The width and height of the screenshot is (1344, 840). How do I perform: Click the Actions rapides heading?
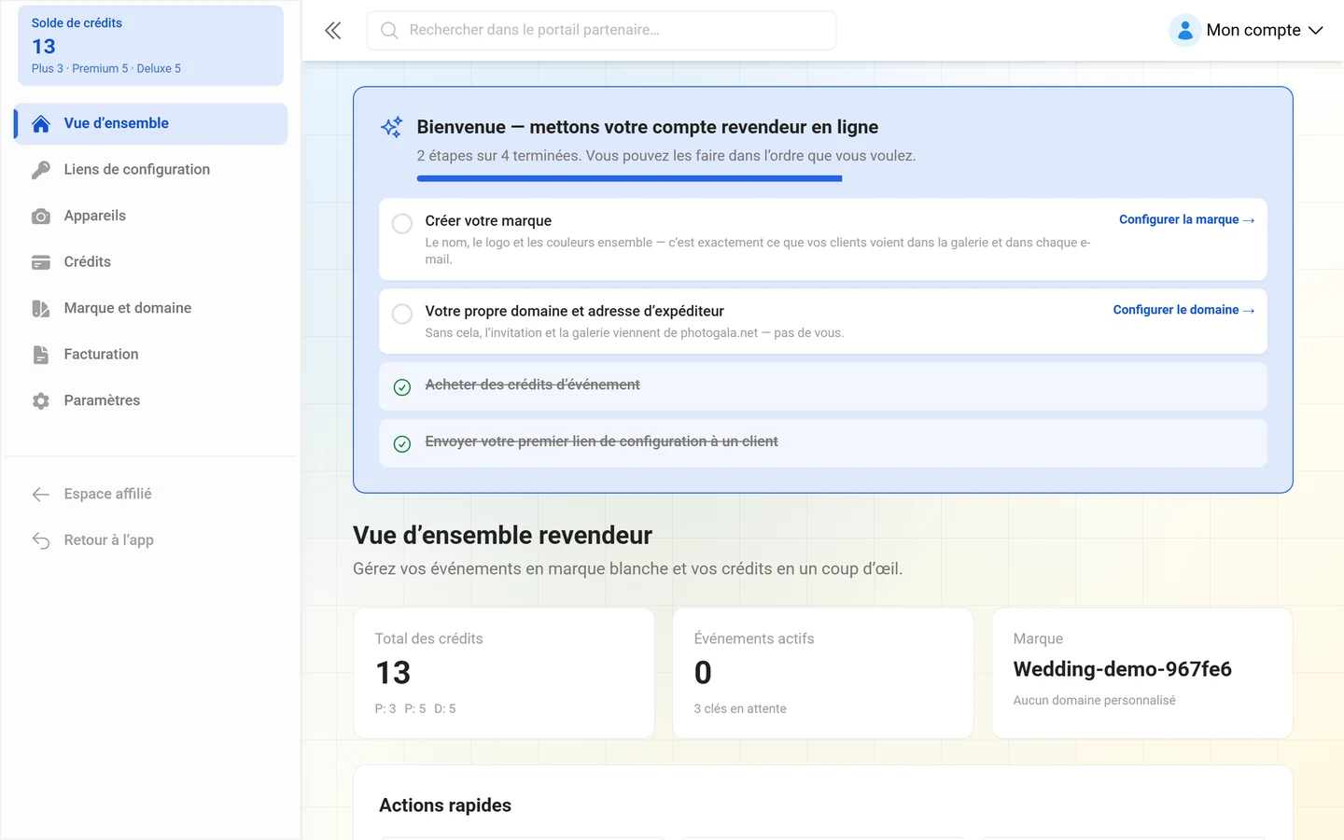pyautogui.click(x=445, y=805)
